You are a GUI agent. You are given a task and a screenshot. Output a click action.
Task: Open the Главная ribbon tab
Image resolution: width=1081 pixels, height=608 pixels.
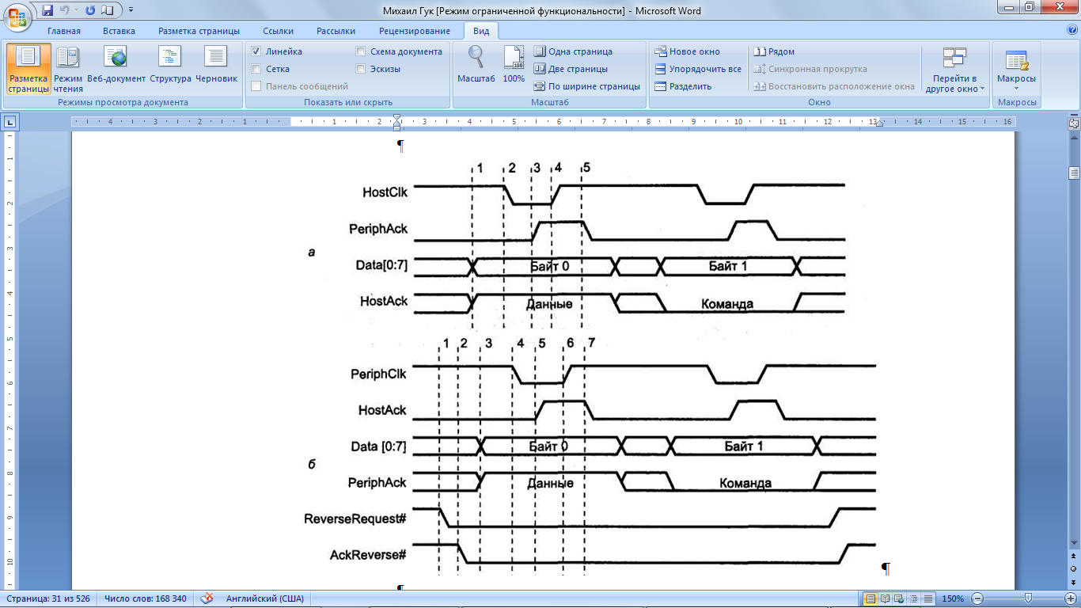click(x=64, y=31)
